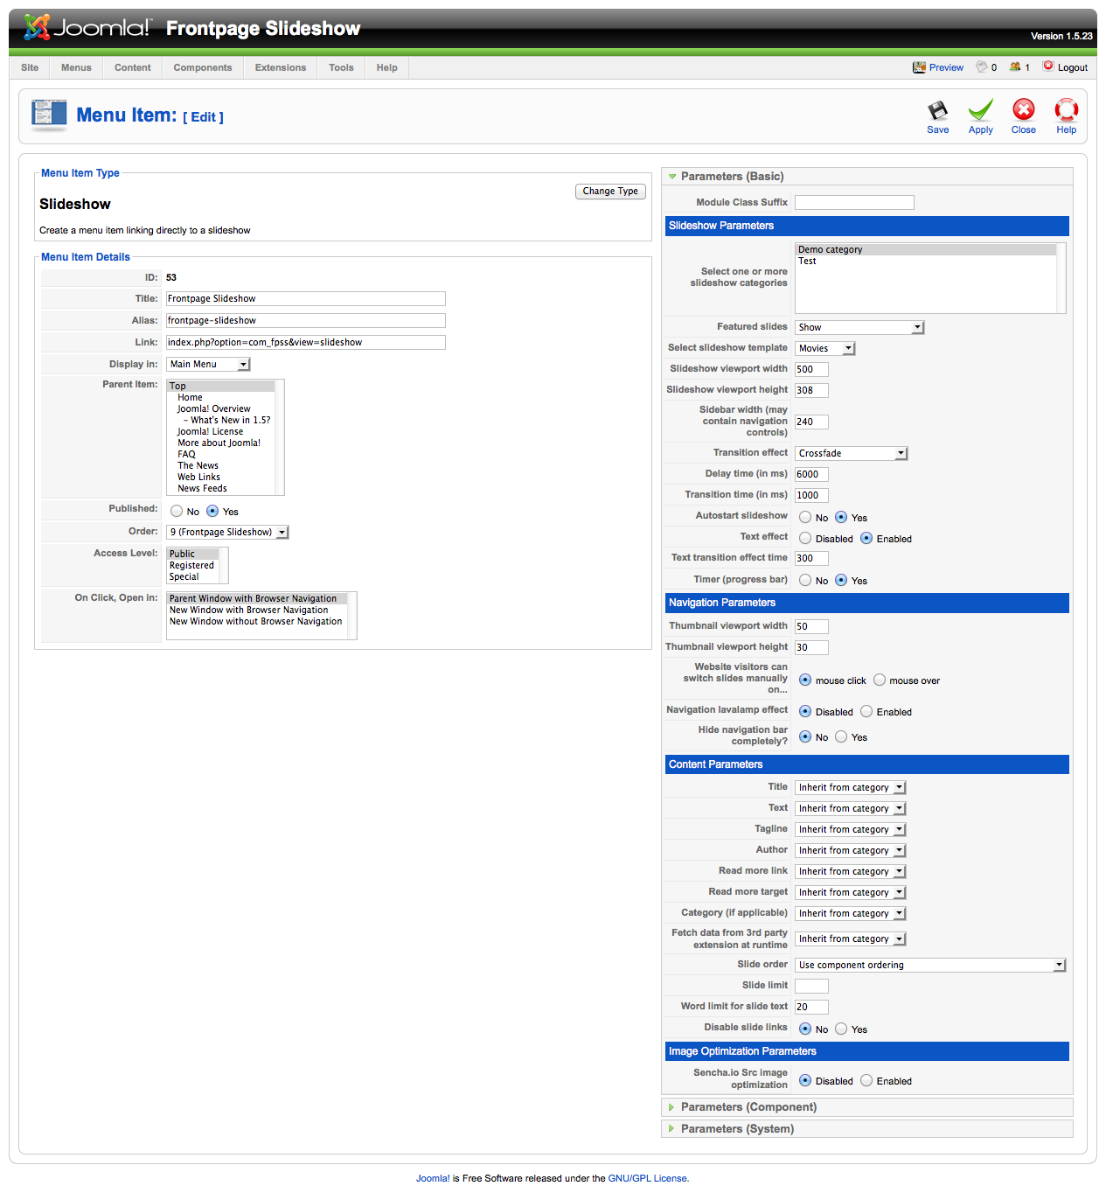Open the Components menu

[x=203, y=68]
